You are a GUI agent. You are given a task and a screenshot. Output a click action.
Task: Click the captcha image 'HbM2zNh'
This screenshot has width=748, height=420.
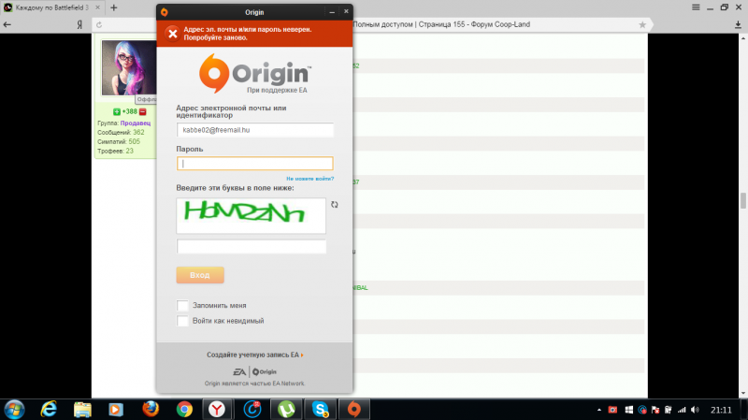(x=251, y=216)
